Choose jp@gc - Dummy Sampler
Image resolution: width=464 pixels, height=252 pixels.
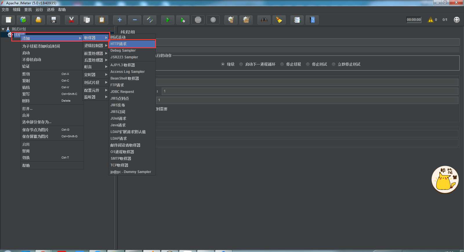[x=132, y=172]
